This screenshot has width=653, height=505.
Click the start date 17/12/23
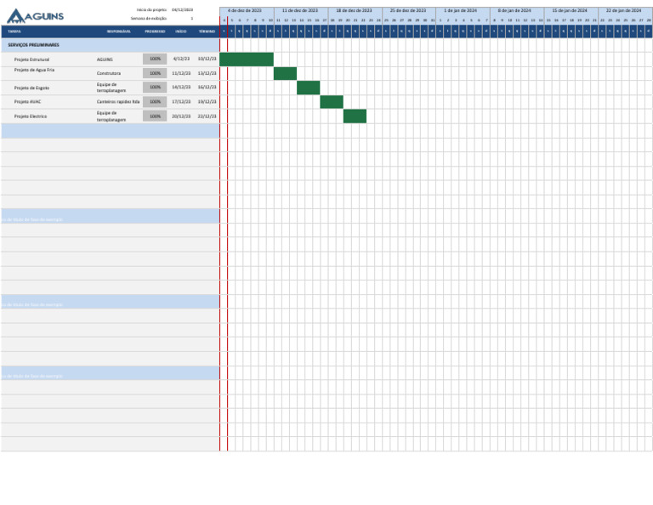pyautogui.click(x=181, y=101)
